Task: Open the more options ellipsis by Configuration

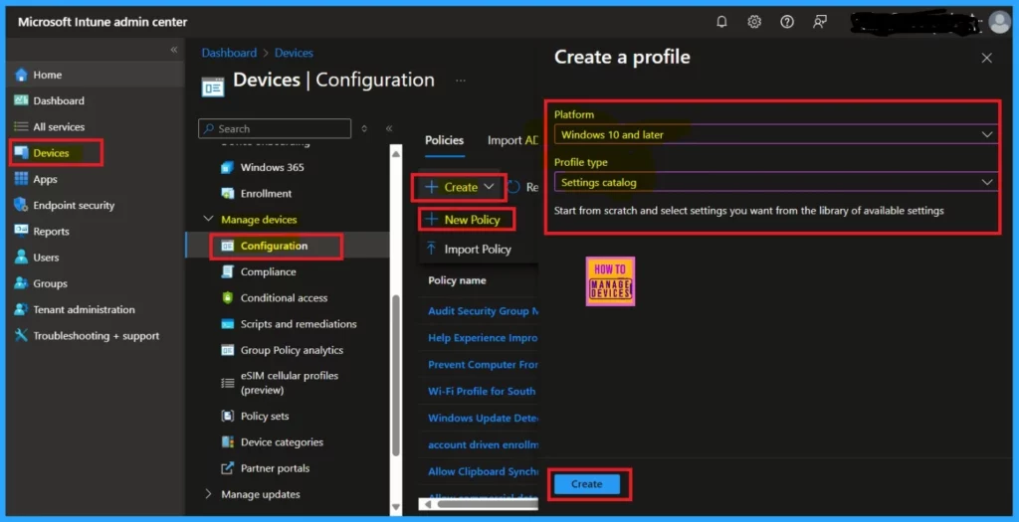Action: 460,81
